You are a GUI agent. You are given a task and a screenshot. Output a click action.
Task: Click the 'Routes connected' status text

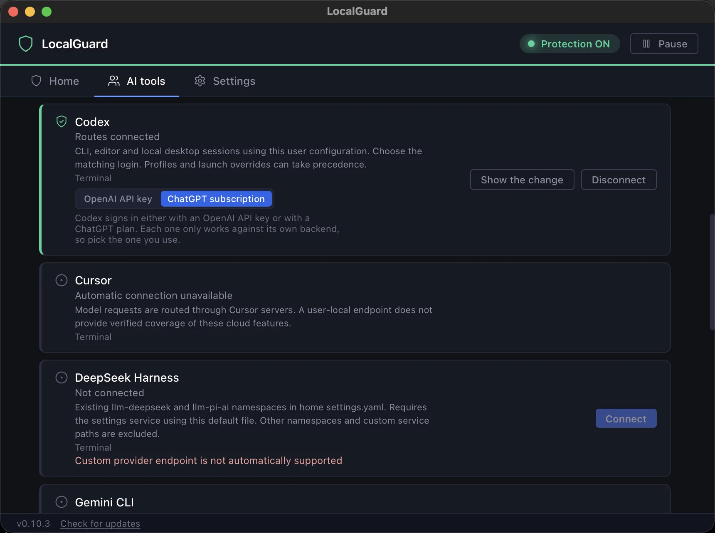(x=117, y=137)
